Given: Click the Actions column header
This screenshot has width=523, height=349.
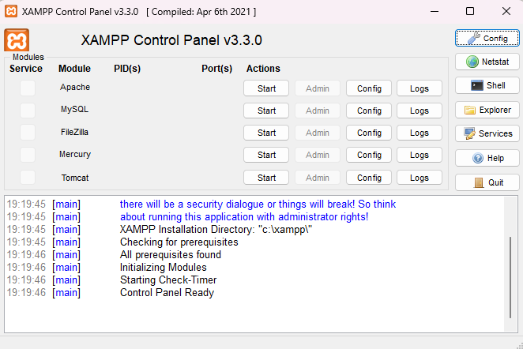Looking at the screenshot, I should pyautogui.click(x=263, y=69).
